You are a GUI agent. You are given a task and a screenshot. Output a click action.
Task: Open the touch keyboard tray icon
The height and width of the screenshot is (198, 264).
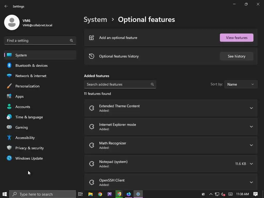tap(230, 194)
